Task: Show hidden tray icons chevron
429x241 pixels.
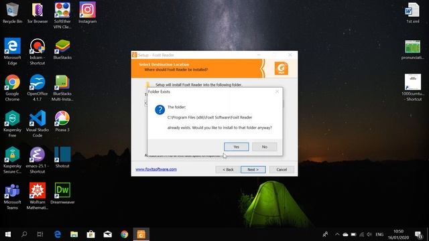Action: click(337, 234)
